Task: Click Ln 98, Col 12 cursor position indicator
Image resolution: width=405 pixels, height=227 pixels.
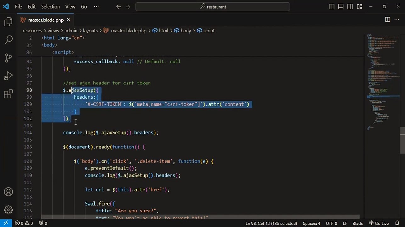Action: [271, 223]
